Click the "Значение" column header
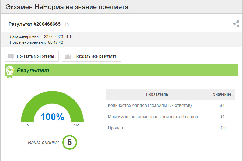Screen dimensions: 243x161 pyautogui.click(x=222, y=94)
